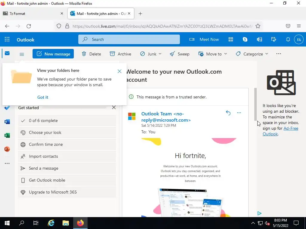Open more toolbar commands ellipsis
Image resolution: width=306 pixels, height=229 pixels.
pos(279,54)
